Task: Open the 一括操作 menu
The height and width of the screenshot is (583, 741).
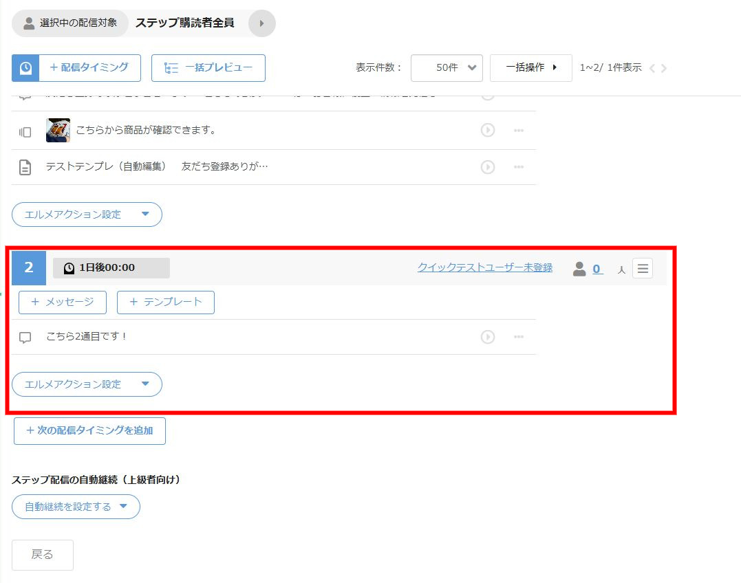Action: pos(530,68)
